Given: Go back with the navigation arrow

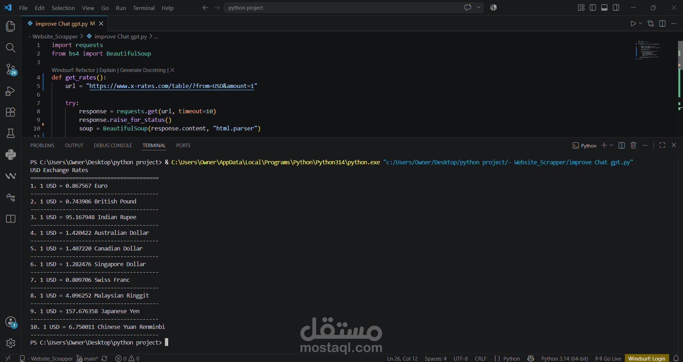Looking at the screenshot, I should click(x=205, y=7).
